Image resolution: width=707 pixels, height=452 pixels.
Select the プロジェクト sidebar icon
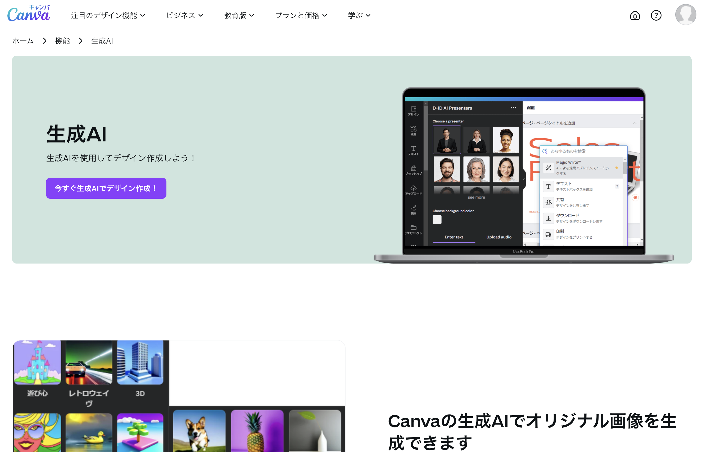pyautogui.click(x=413, y=230)
